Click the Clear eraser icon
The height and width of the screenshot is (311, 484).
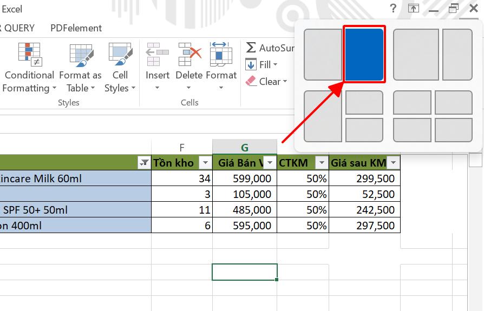251,81
